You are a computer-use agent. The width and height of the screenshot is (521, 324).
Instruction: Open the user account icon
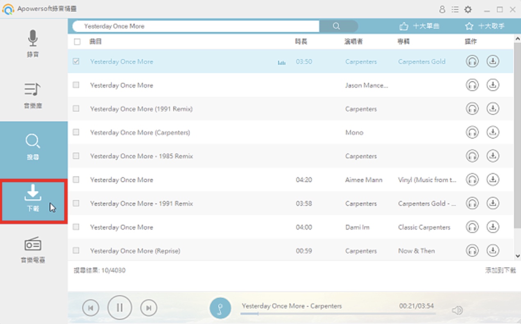click(442, 9)
